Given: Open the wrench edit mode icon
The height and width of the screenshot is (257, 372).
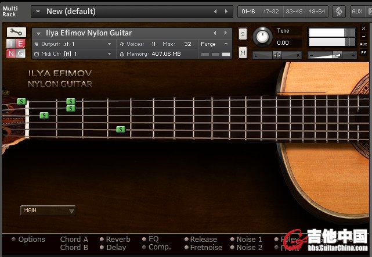Looking at the screenshot, I should pos(16,32).
